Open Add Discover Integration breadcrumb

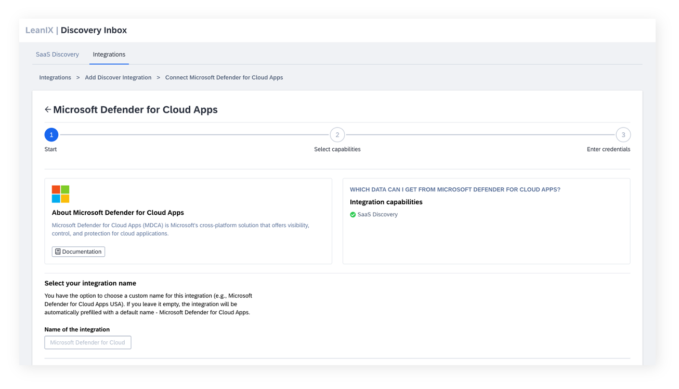tap(118, 77)
